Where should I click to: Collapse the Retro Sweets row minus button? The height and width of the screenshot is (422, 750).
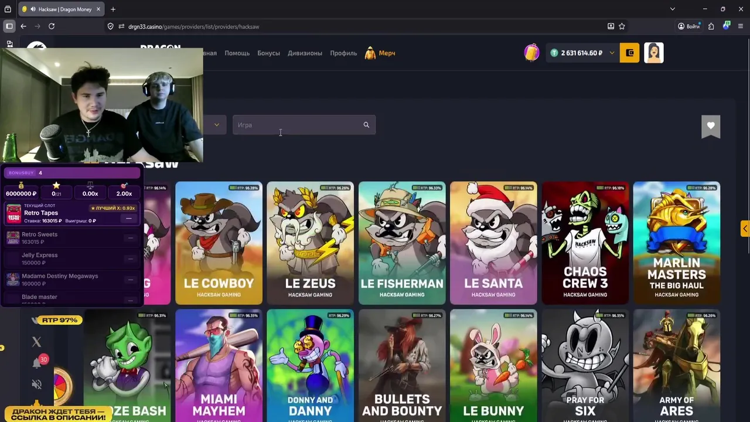(130, 238)
